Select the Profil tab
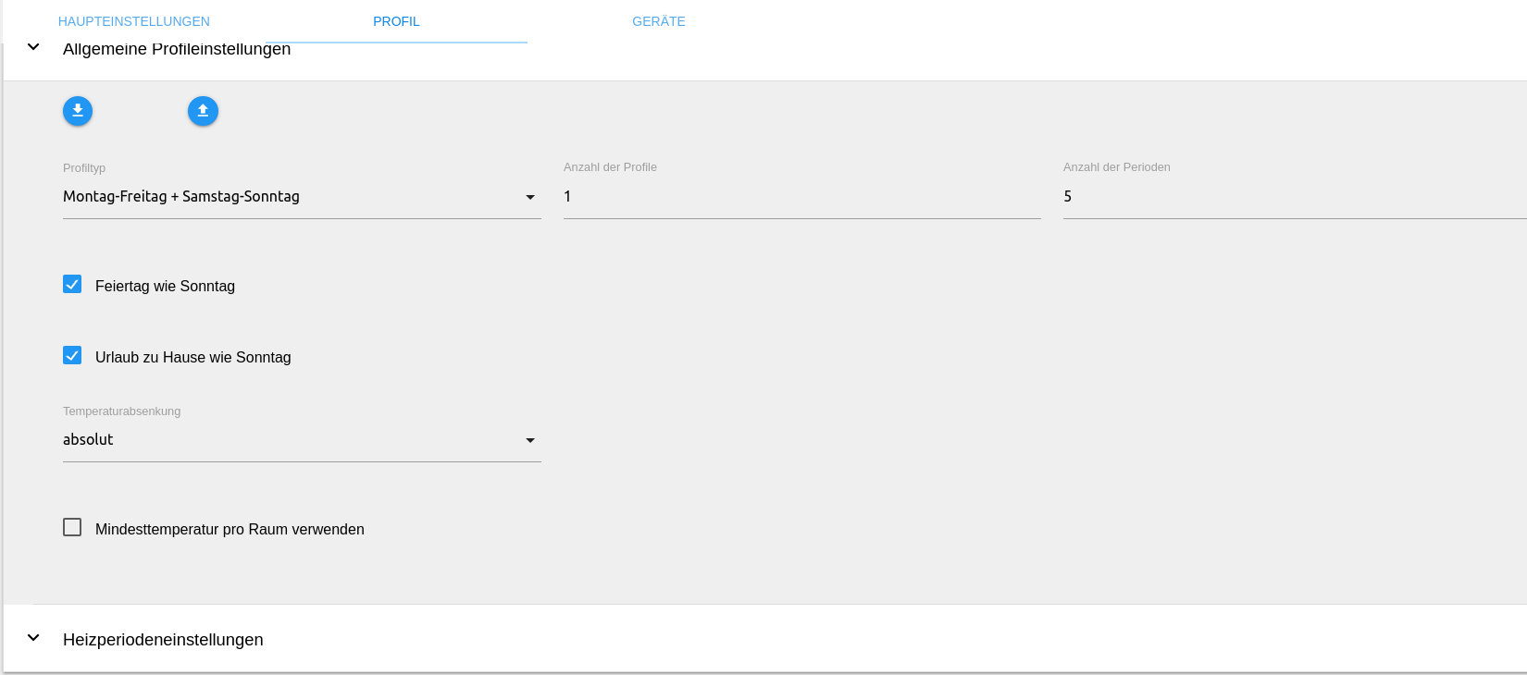This screenshot has height=675, width=1527. [396, 21]
